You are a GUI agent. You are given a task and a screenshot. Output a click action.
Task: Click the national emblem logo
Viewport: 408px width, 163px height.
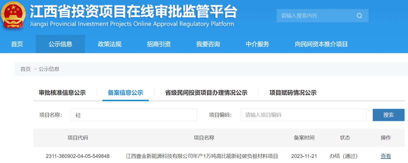click(13, 15)
